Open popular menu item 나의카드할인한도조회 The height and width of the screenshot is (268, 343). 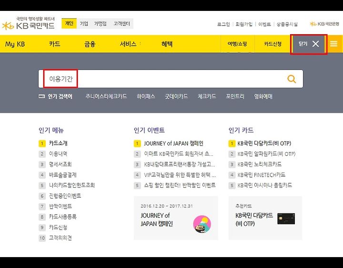pos(72,185)
